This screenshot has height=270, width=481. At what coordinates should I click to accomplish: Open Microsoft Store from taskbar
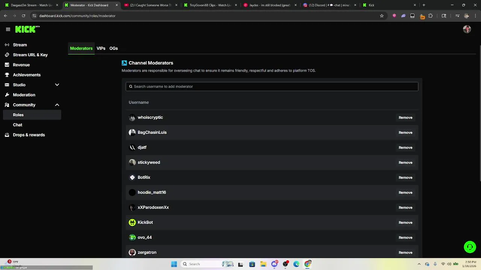click(252, 264)
